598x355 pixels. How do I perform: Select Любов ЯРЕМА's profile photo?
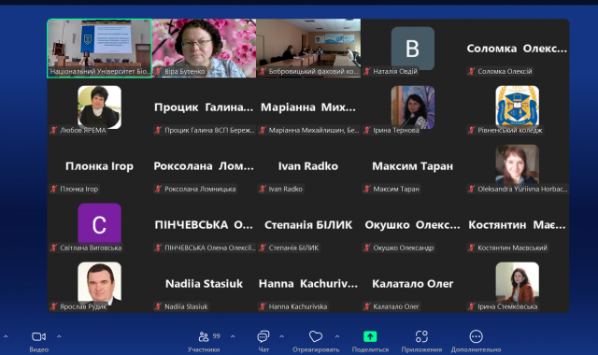(100, 106)
